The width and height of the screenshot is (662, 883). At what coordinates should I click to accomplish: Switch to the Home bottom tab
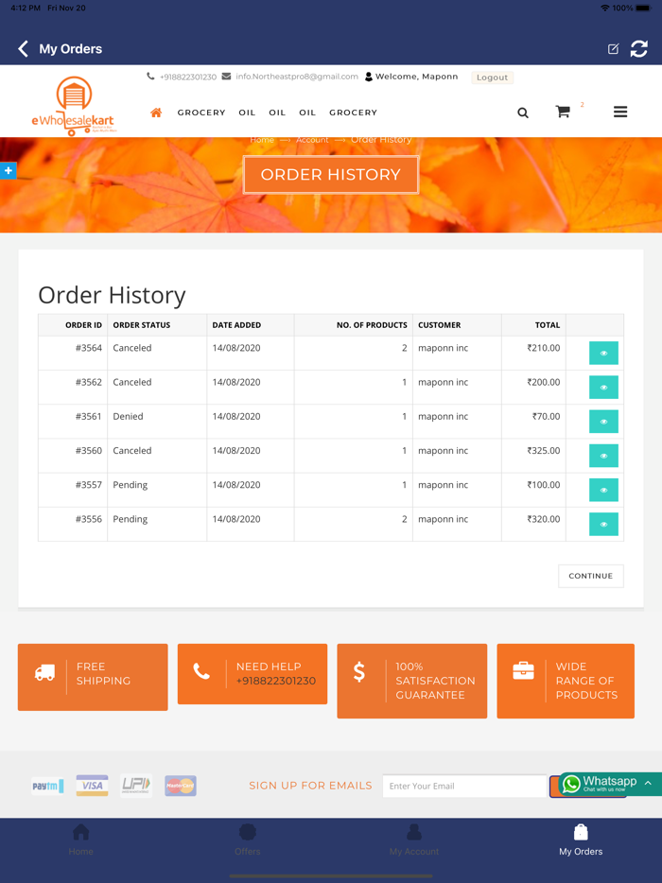click(x=81, y=840)
